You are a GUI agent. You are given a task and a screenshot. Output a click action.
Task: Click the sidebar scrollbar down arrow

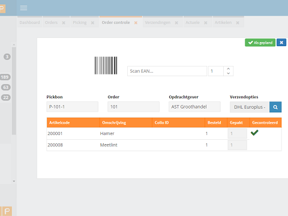[14, 181]
